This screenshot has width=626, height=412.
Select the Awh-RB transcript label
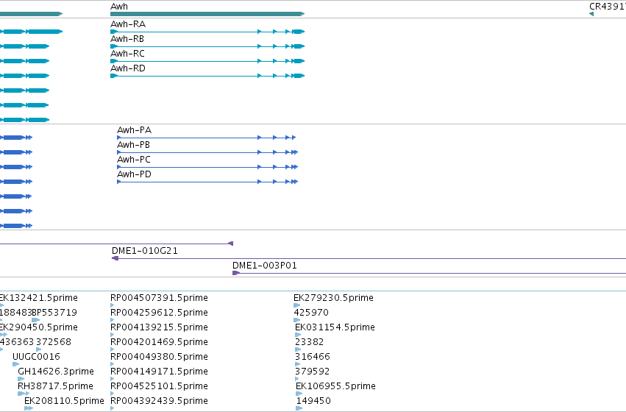[127, 39]
